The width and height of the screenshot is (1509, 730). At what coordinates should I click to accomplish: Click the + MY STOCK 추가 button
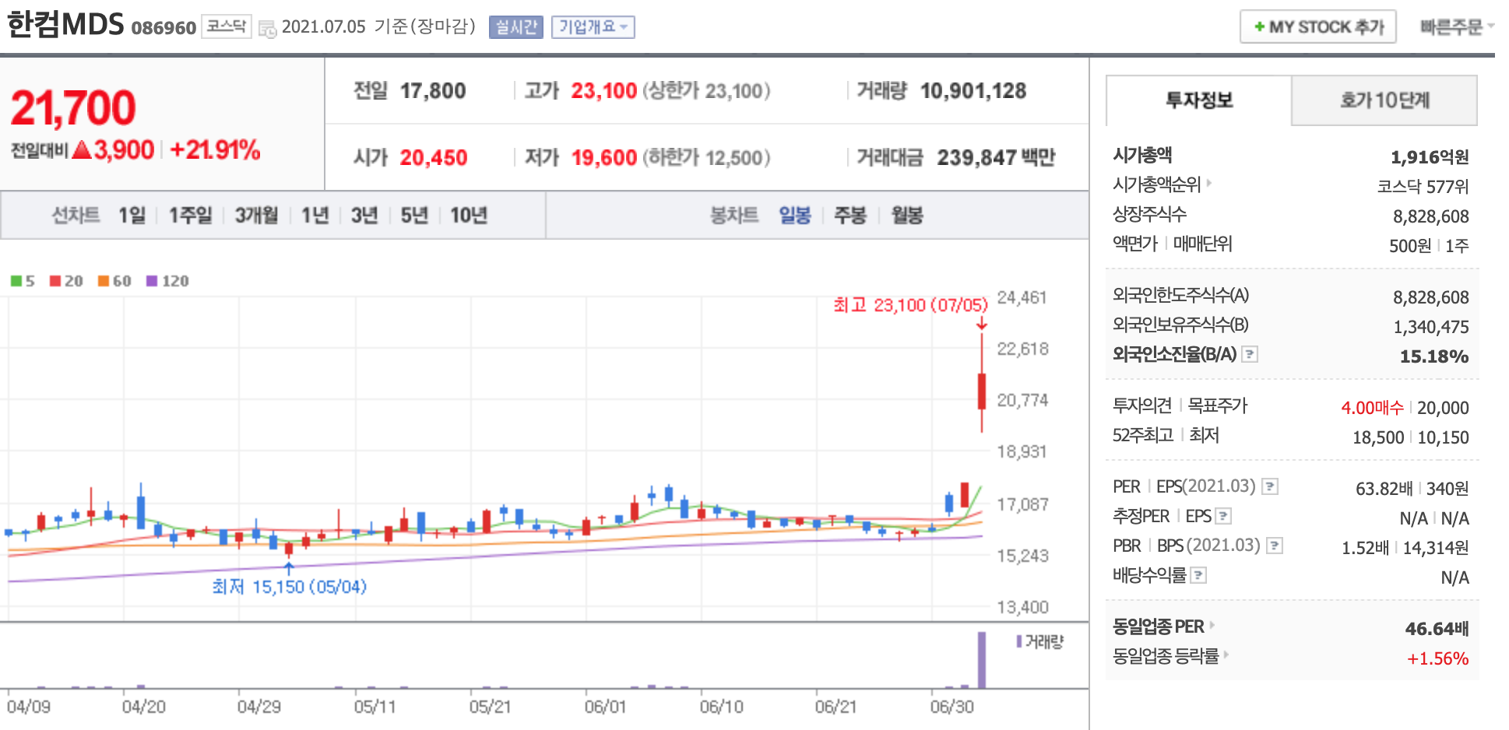1317,26
